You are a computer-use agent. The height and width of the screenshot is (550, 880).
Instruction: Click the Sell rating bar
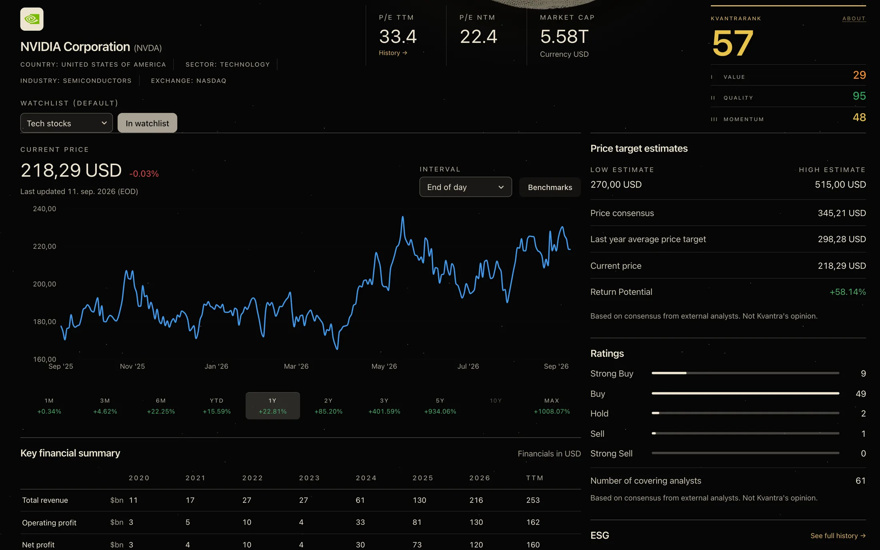tap(745, 433)
